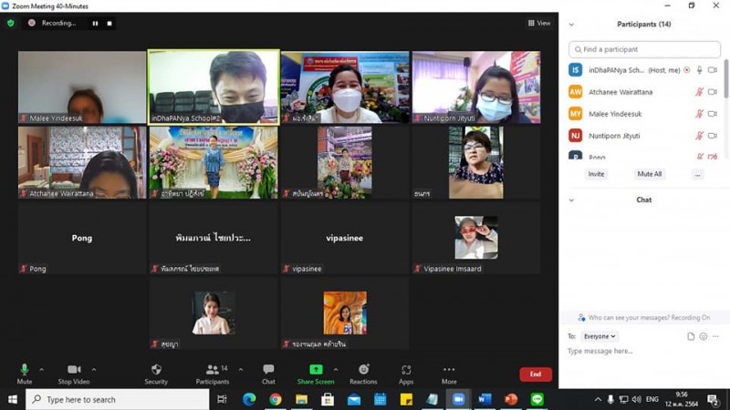Toggle host microphone icon in participants list

pyautogui.click(x=699, y=70)
